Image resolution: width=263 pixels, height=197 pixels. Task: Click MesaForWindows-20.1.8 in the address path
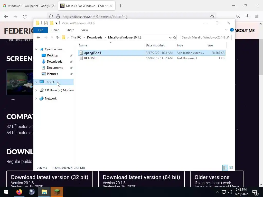click(125, 37)
